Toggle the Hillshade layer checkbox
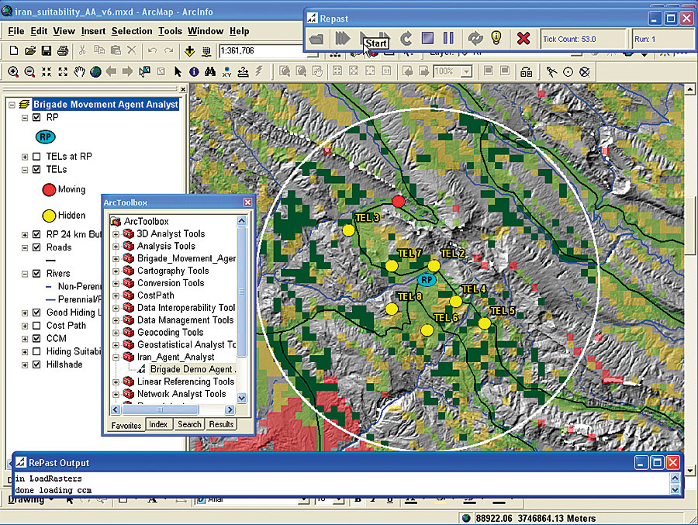Image resolution: width=698 pixels, height=525 pixels. coord(37,364)
